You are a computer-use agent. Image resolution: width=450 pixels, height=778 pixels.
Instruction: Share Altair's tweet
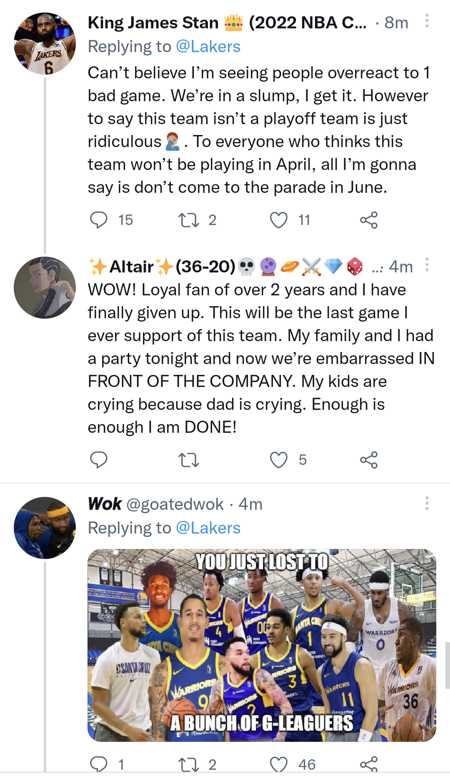[369, 460]
